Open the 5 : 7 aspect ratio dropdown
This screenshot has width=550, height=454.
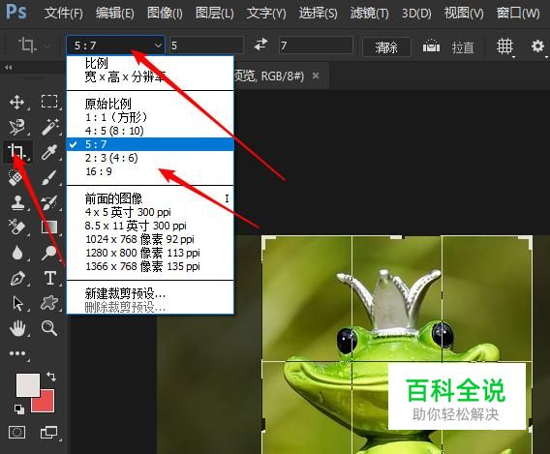(x=115, y=45)
